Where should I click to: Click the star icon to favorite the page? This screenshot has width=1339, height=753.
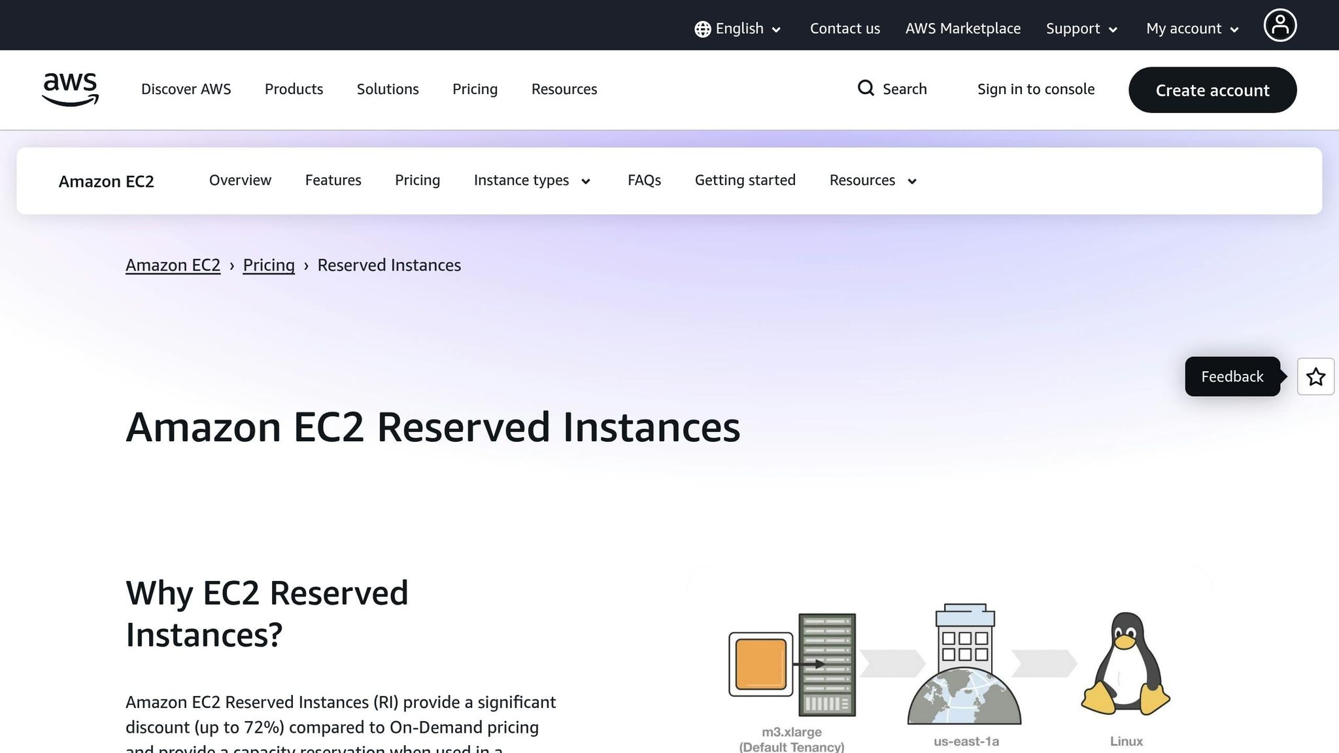[1315, 376]
